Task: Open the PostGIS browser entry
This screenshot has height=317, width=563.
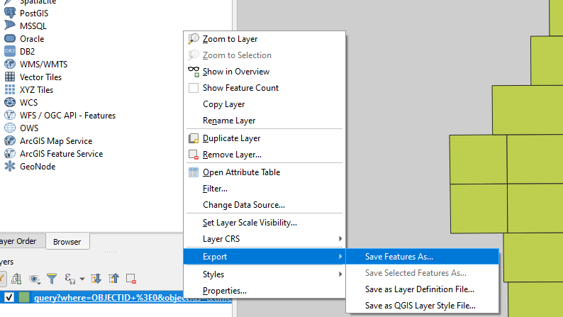Action: (x=34, y=13)
